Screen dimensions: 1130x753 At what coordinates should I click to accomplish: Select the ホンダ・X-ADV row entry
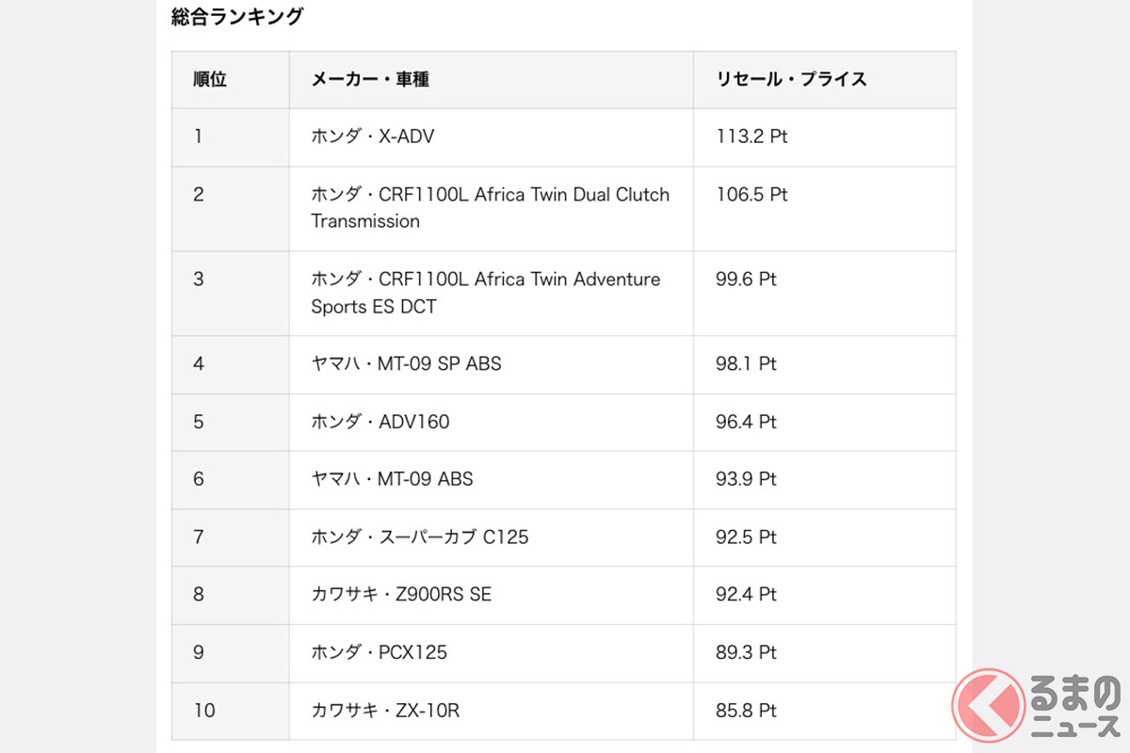(x=373, y=136)
